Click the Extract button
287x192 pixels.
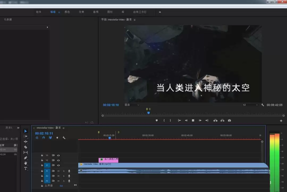point(222,120)
